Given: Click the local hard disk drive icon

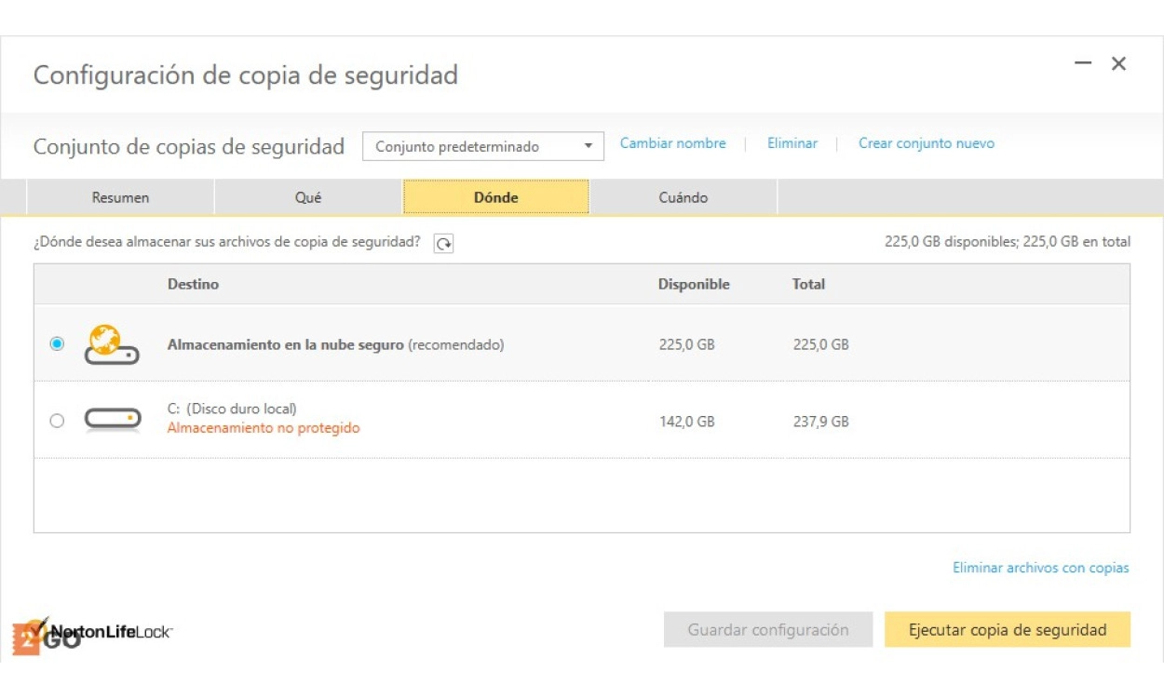Looking at the screenshot, I should click(112, 421).
